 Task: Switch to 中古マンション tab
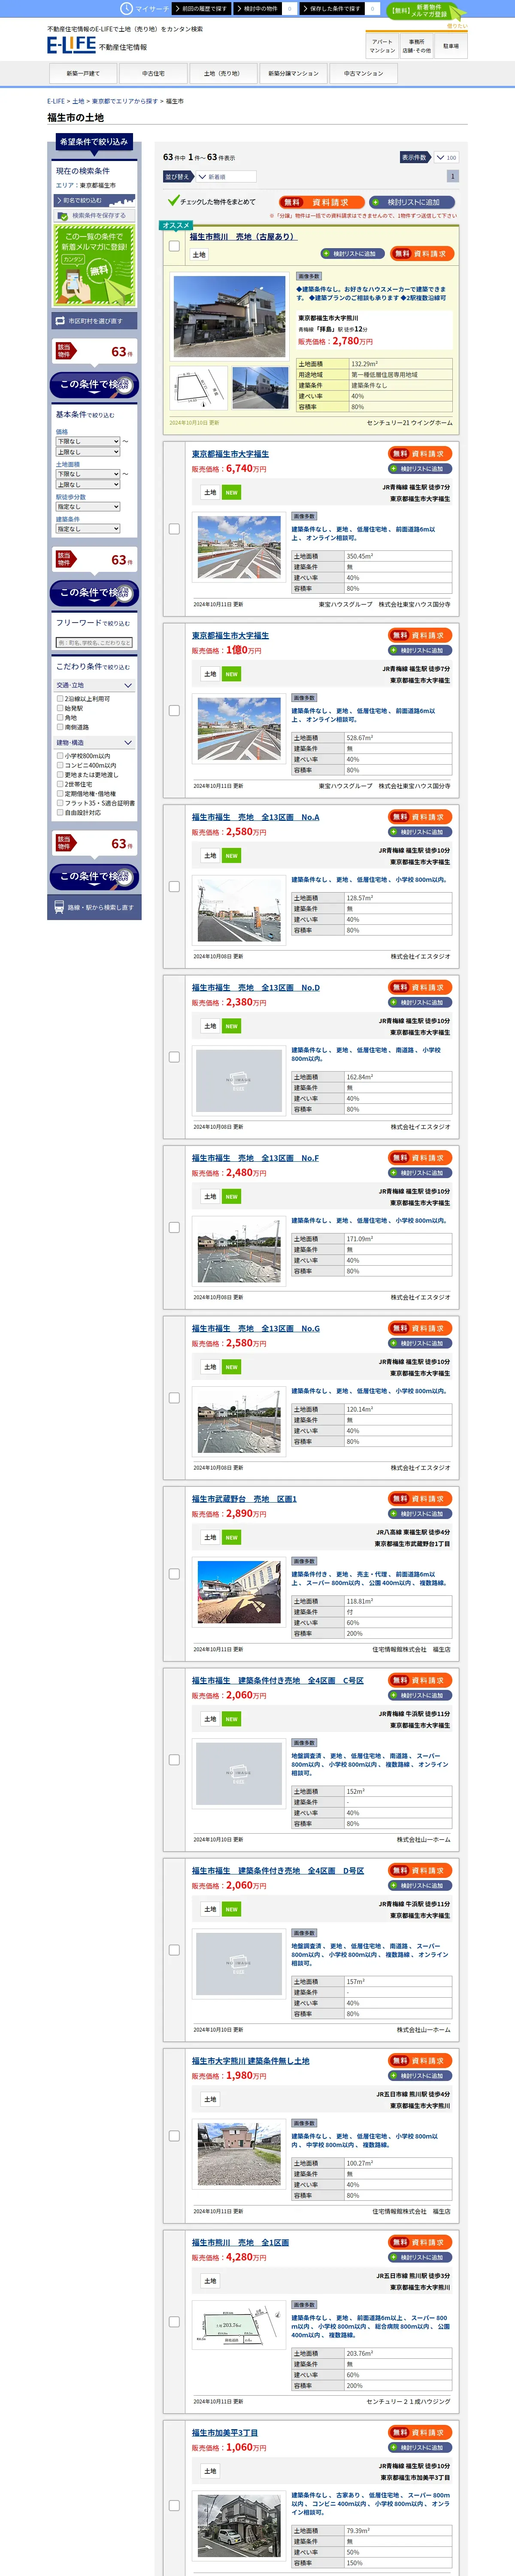[363, 73]
